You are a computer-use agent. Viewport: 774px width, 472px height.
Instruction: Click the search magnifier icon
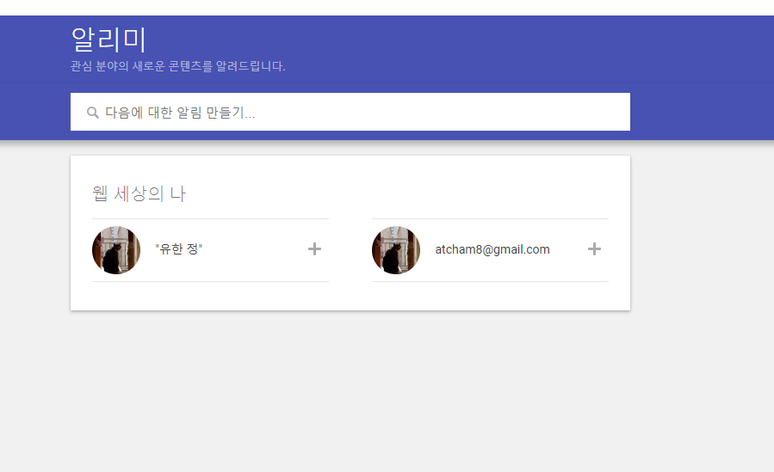tap(93, 113)
